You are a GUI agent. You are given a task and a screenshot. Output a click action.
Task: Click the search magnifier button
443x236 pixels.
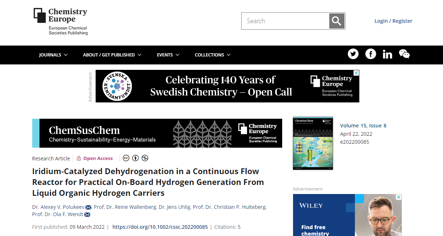point(337,21)
